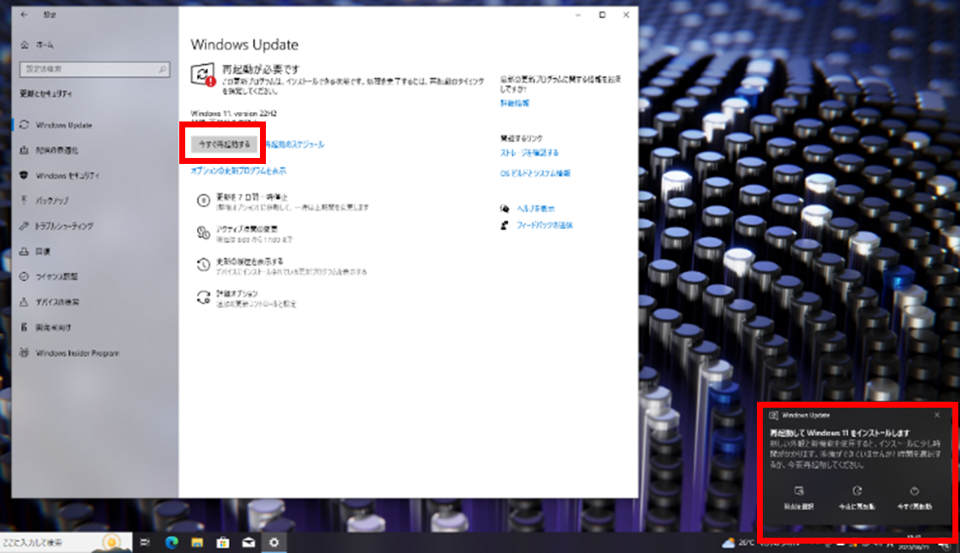Image resolution: width=960 pixels, height=553 pixels.
Task: Dismiss the Windows Update notification
Action: (937, 415)
